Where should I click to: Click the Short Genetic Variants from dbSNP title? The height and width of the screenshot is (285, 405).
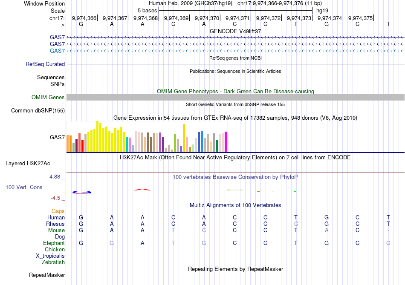point(235,104)
